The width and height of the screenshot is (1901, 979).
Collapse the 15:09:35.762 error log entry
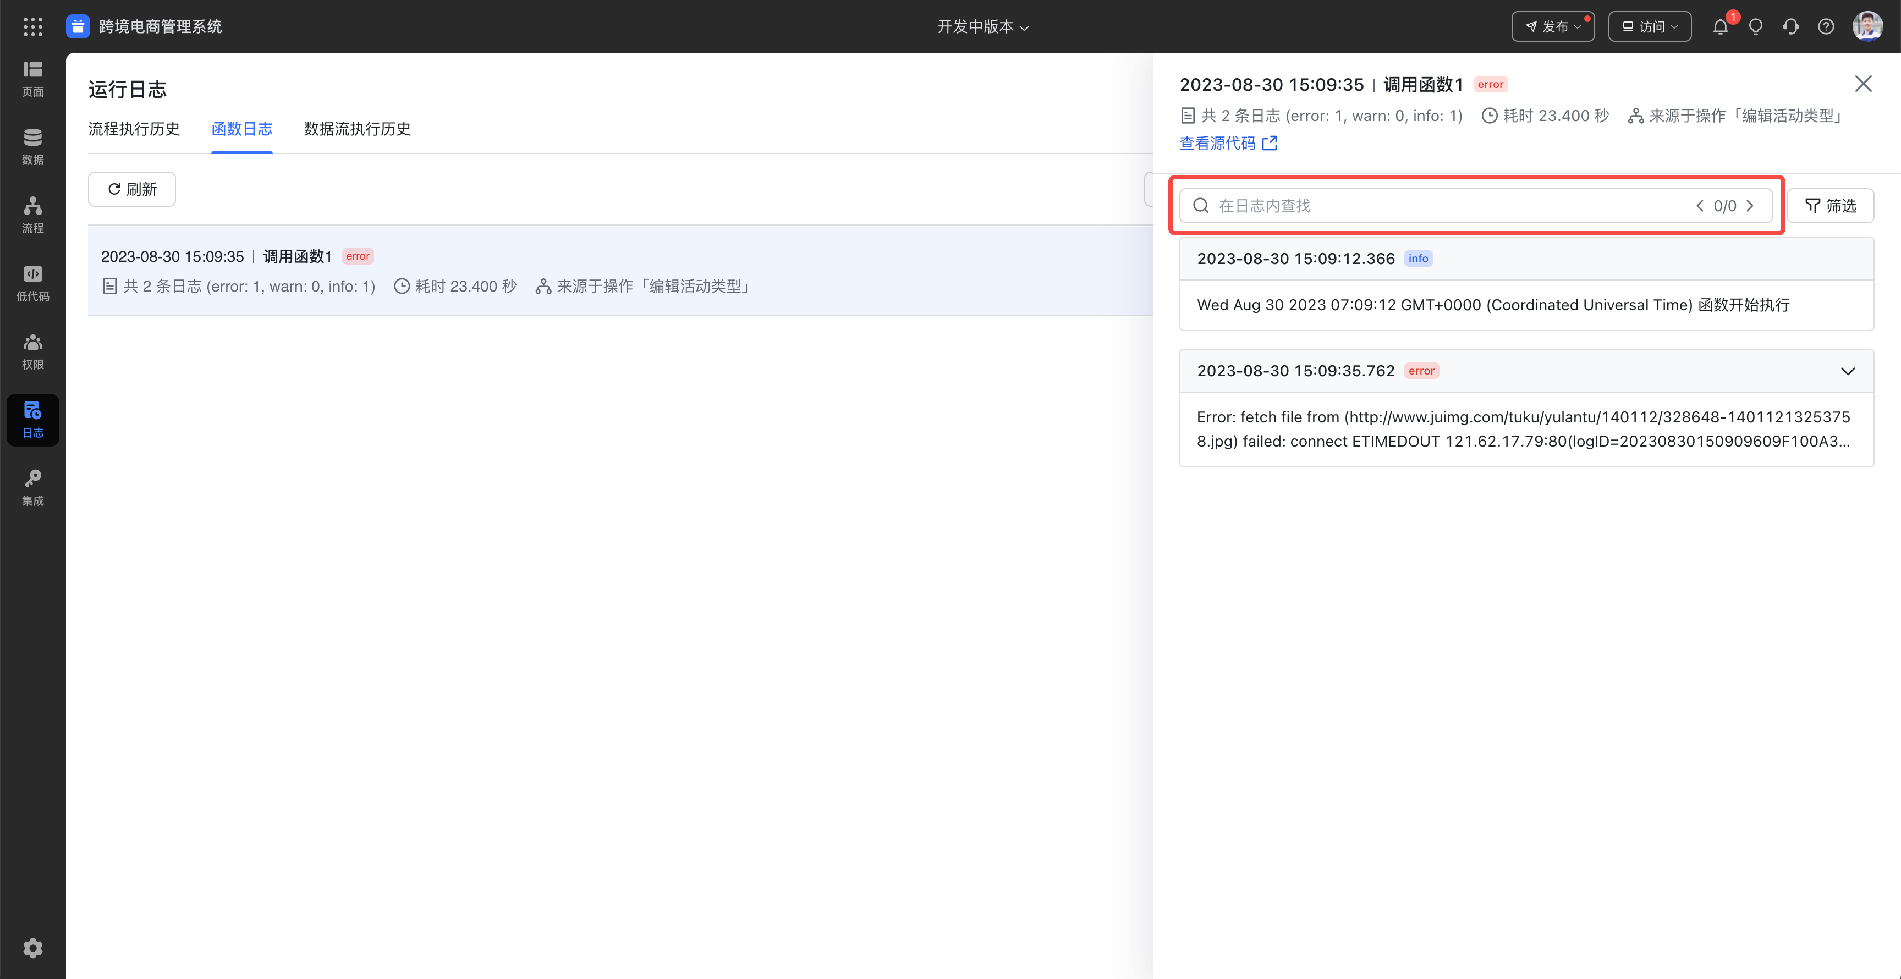point(1847,371)
